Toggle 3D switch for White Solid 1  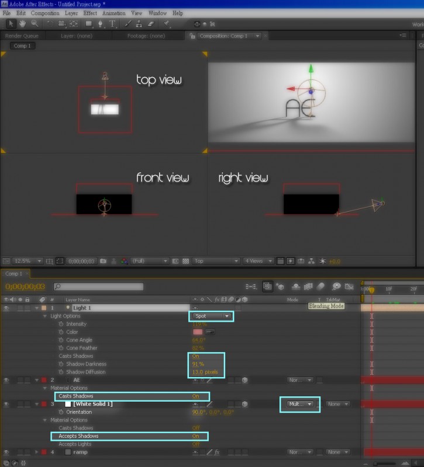pos(244,404)
